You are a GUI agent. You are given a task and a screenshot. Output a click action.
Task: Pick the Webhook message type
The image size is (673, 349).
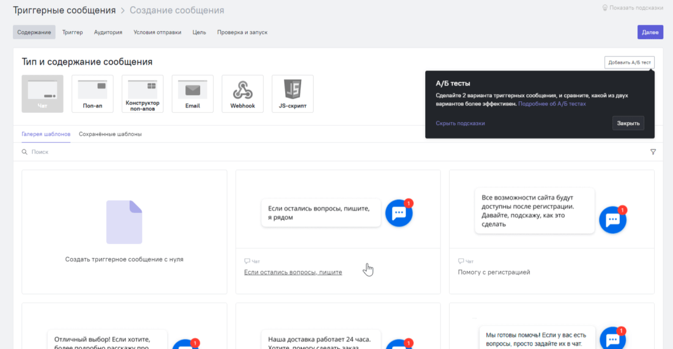242,94
